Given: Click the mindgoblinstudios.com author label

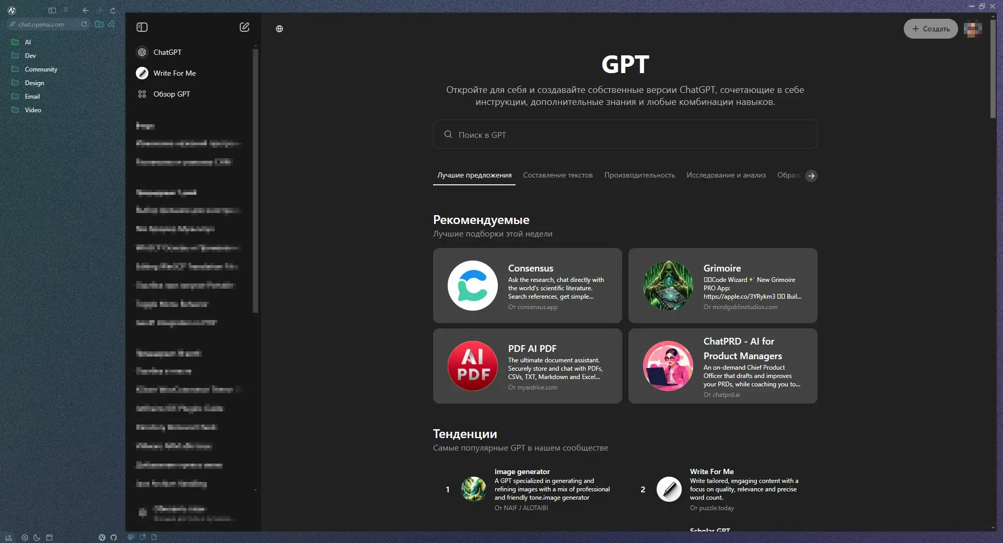Looking at the screenshot, I should pos(740,307).
